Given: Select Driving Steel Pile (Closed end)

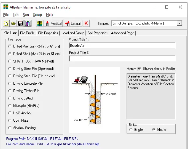Looking at the screenshot, I should click(32, 76).
